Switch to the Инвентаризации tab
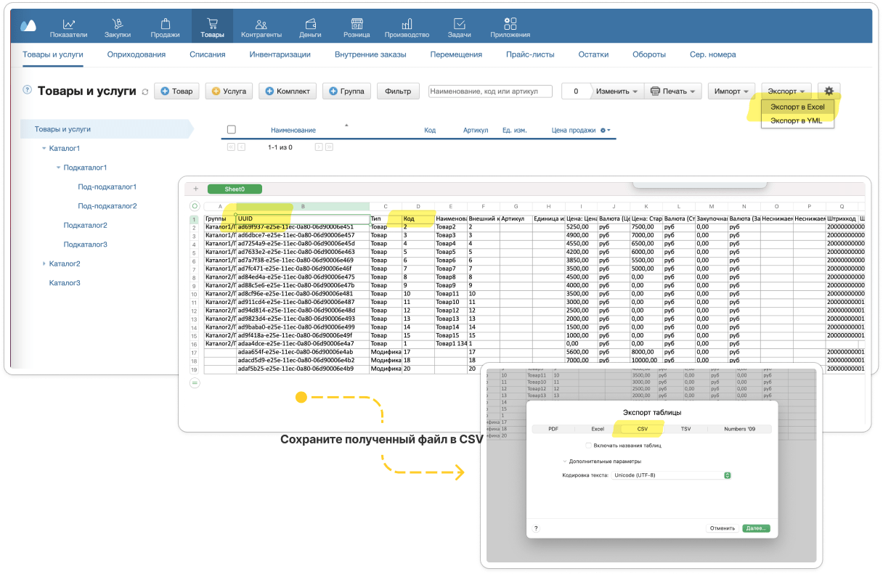Screen dimensions: 883x574 pyautogui.click(x=280, y=54)
